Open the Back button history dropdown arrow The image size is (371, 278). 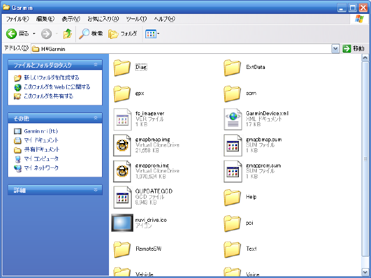point(34,34)
